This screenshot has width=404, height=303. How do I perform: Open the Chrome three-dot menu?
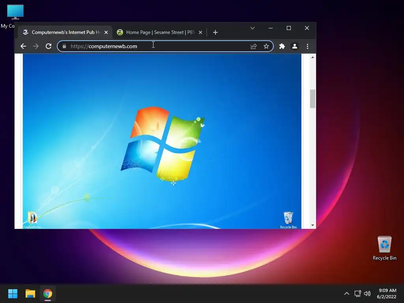coord(307,47)
